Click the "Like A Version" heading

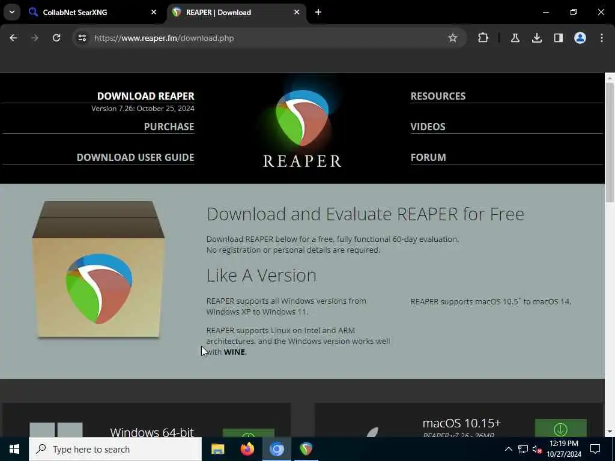(x=261, y=275)
